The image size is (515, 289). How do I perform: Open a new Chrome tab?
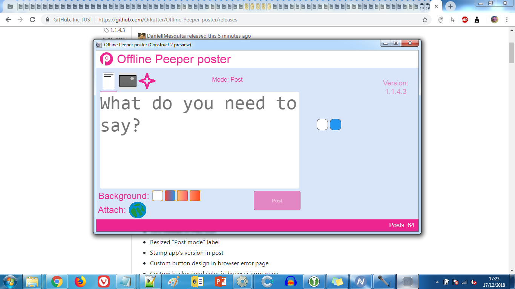pos(450,6)
